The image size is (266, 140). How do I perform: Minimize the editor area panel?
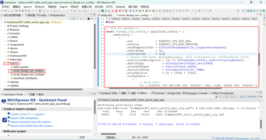click(257, 15)
